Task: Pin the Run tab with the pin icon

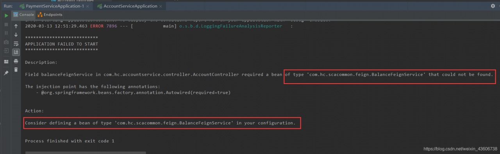Action: click(6, 73)
